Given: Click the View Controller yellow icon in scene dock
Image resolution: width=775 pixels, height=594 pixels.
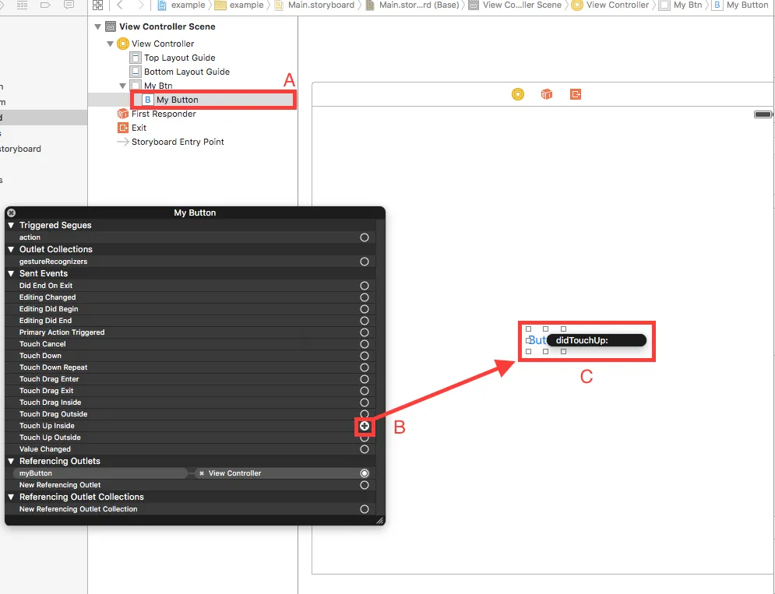Looking at the screenshot, I should pyautogui.click(x=517, y=94).
